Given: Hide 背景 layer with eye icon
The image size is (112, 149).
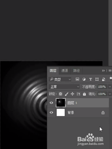Looking at the screenshot, I should pos(51,113).
